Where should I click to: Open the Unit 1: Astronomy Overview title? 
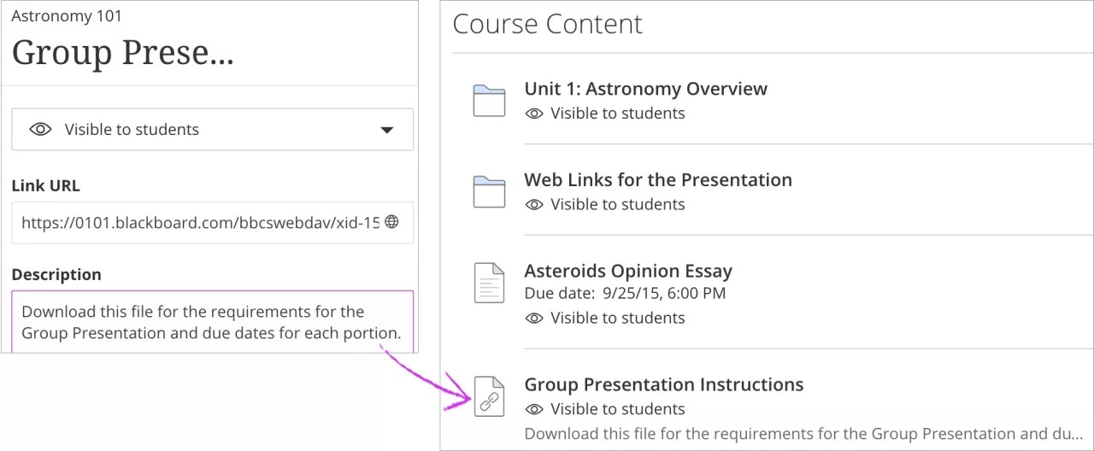[645, 89]
